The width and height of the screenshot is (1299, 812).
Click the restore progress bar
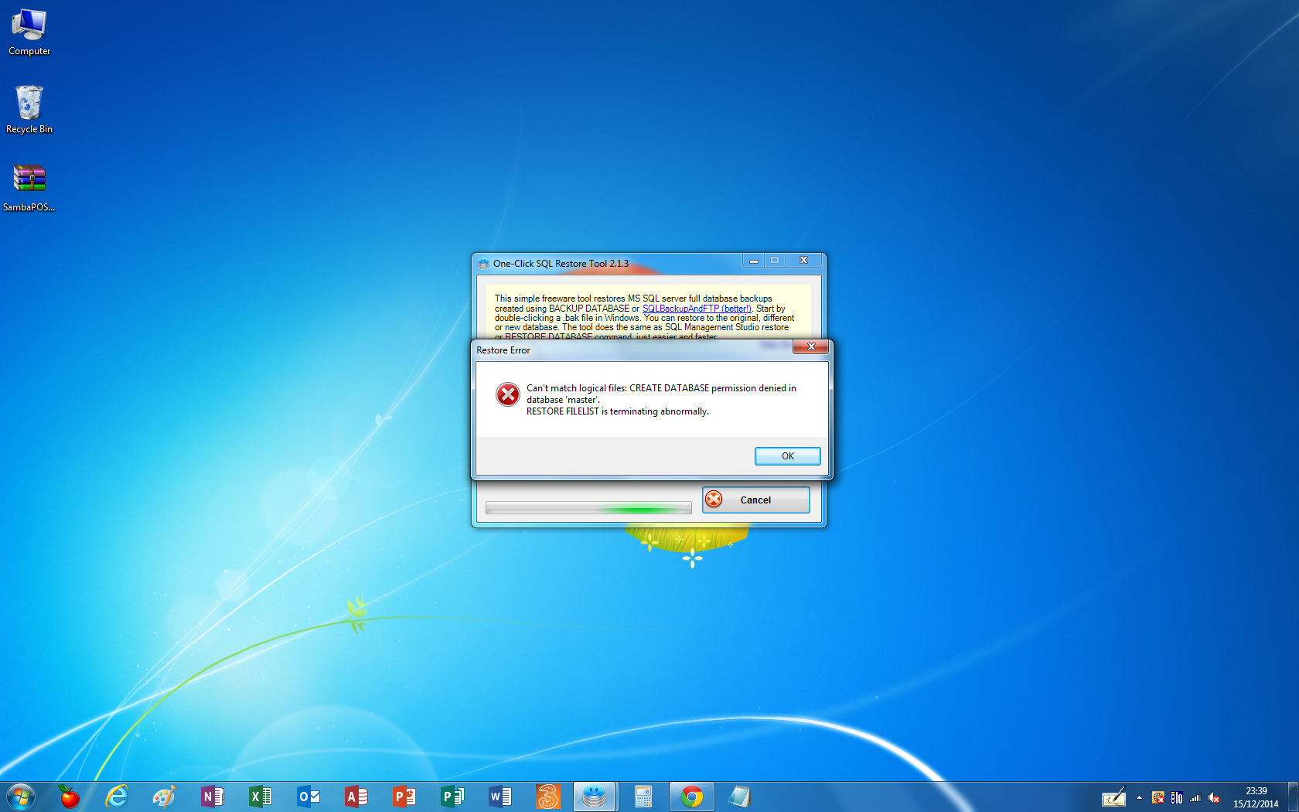[x=588, y=508]
